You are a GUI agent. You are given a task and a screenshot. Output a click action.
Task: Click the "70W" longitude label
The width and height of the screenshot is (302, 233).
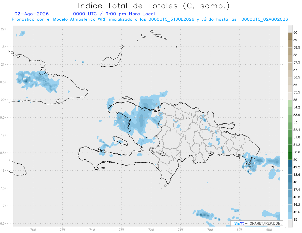coord(210,229)
